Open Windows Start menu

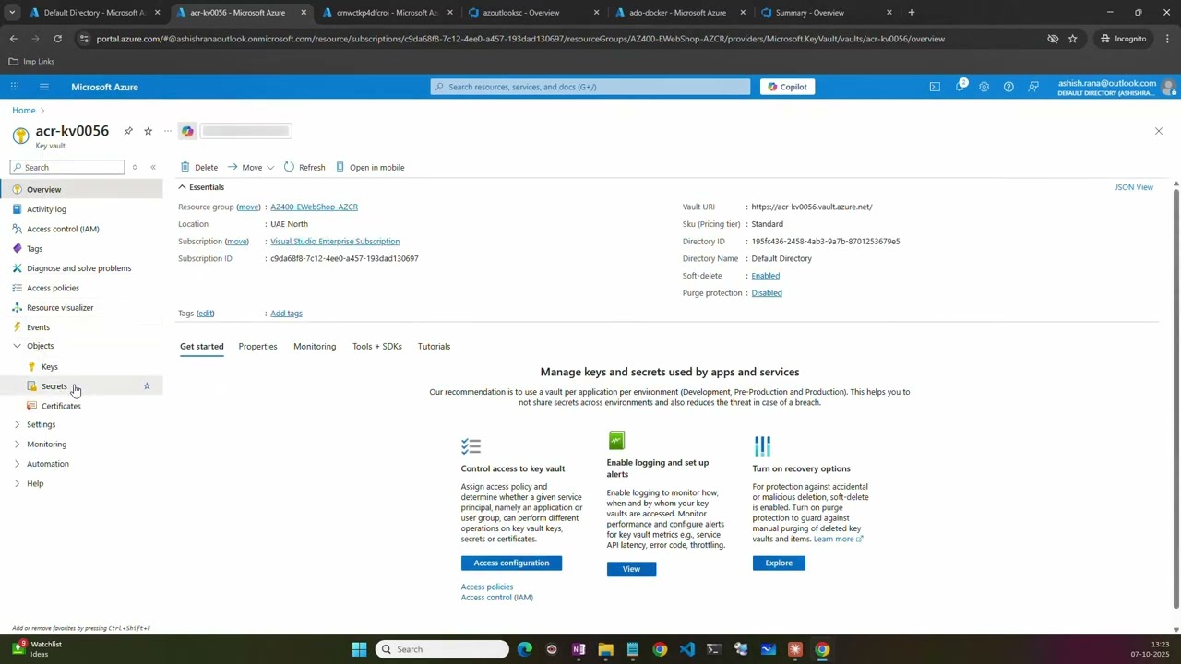pos(359,649)
